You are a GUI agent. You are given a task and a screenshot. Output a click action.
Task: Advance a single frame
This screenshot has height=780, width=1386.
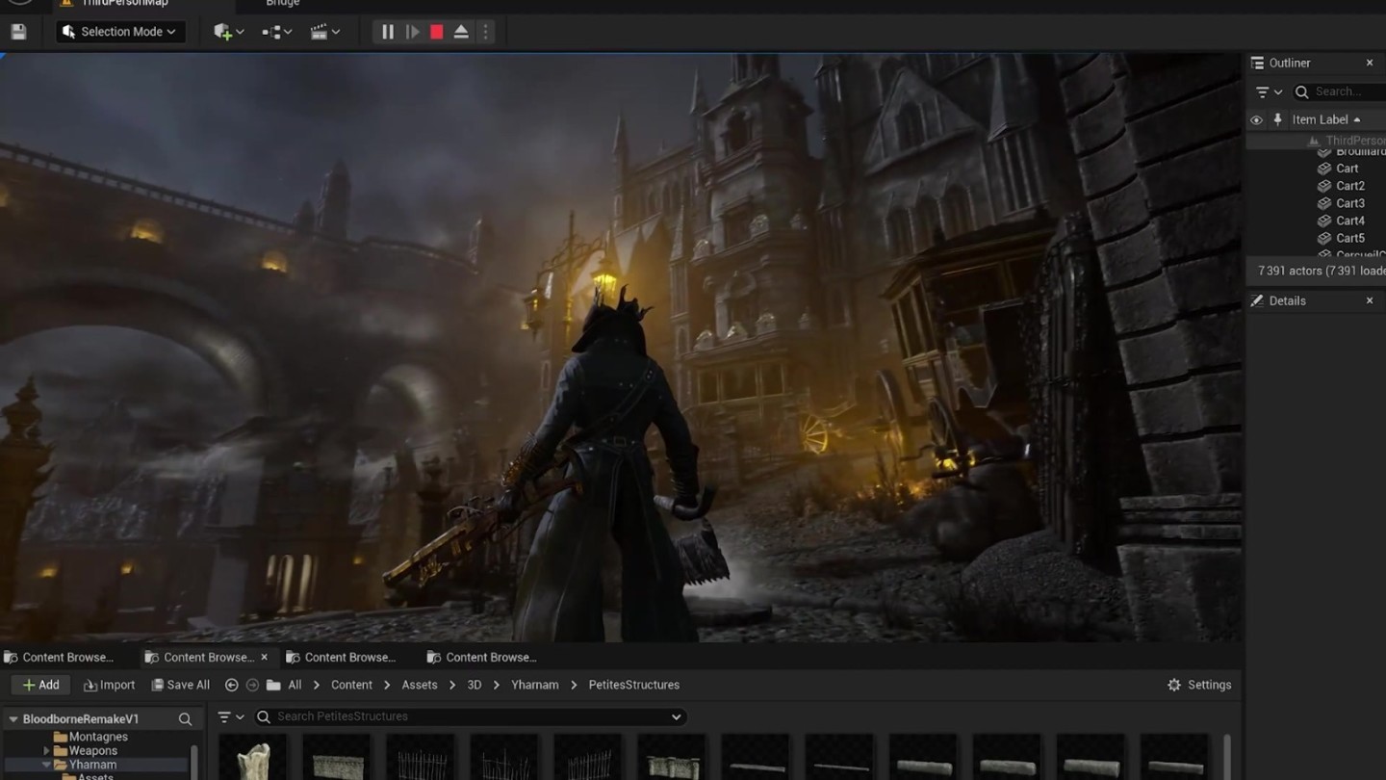(x=412, y=32)
